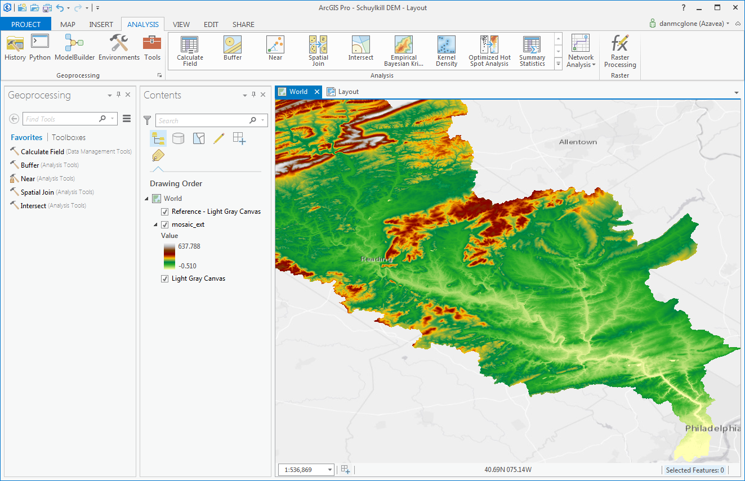Open the Kernel Density tool
The width and height of the screenshot is (745, 481).
point(447,51)
